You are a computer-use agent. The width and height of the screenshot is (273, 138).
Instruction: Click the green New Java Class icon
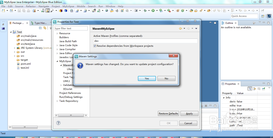pyautogui.click(x=182, y=11)
